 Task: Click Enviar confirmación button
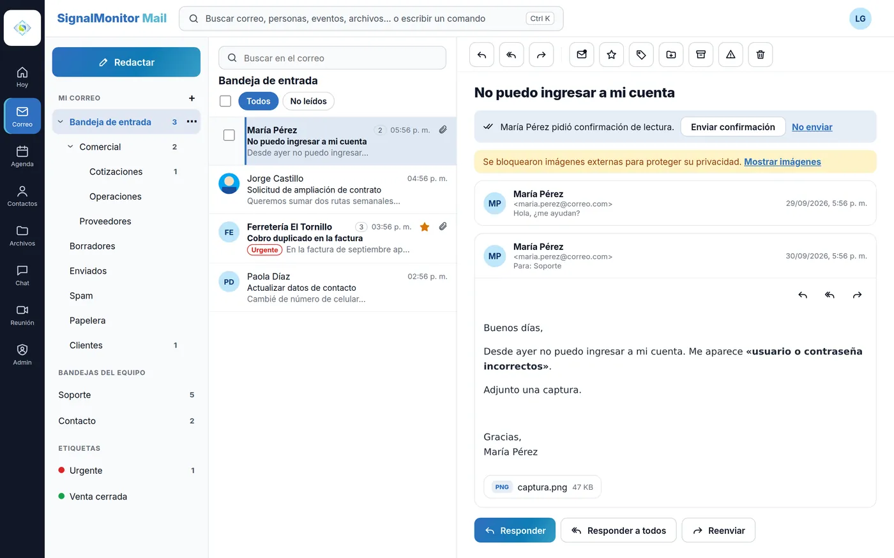tap(733, 127)
